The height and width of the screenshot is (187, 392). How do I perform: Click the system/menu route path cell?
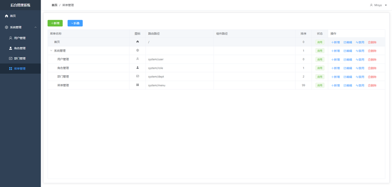[x=179, y=85]
